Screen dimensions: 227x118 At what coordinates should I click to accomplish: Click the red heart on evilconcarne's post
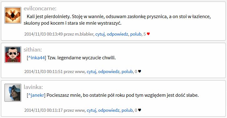coord(148,34)
